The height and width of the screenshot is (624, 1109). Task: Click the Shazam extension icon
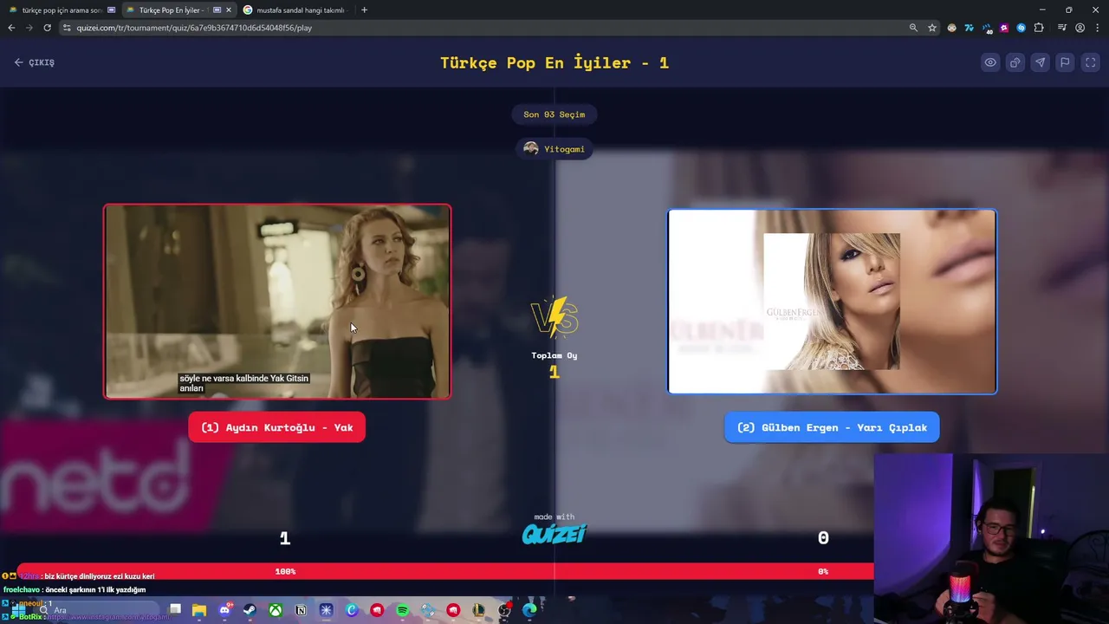coord(1021,28)
